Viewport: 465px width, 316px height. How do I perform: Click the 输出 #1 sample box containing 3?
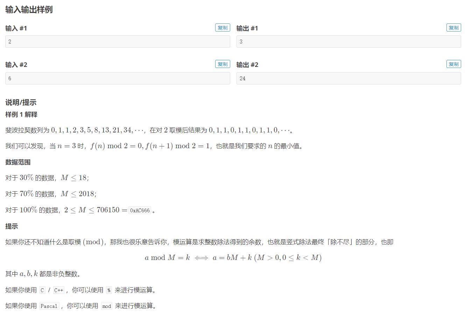[x=349, y=41]
